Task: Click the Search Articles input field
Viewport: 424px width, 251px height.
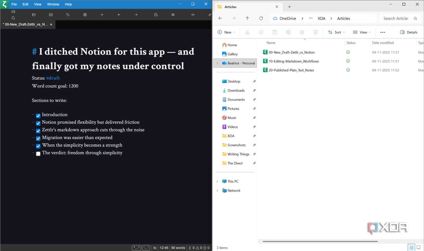Action: (x=400, y=18)
